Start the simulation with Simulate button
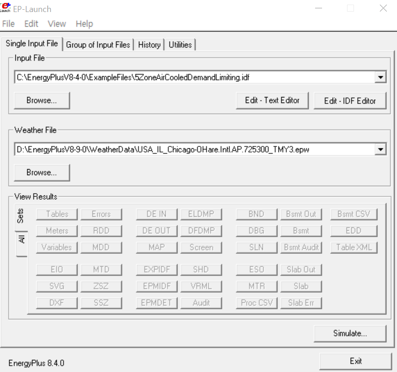 click(350, 333)
